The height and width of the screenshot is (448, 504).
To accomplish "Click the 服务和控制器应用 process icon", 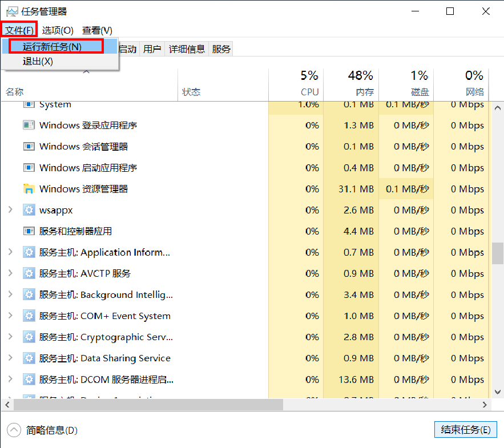I will [29, 231].
